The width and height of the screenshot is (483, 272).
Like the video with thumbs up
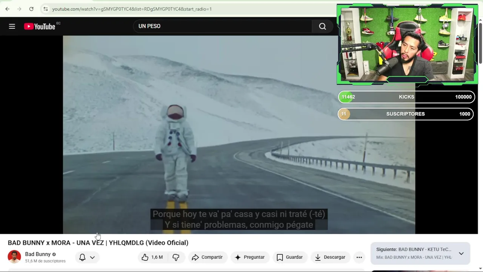click(152, 257)
